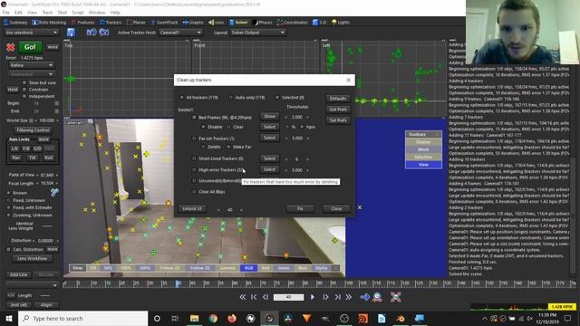Open the Lens room

coord(217,22)
